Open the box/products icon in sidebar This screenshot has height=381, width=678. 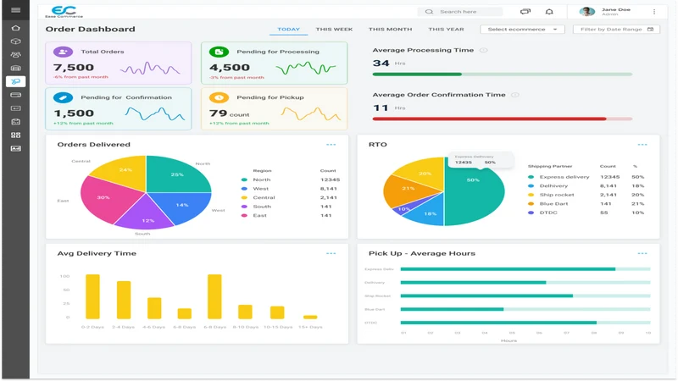(x=15, y=41)
